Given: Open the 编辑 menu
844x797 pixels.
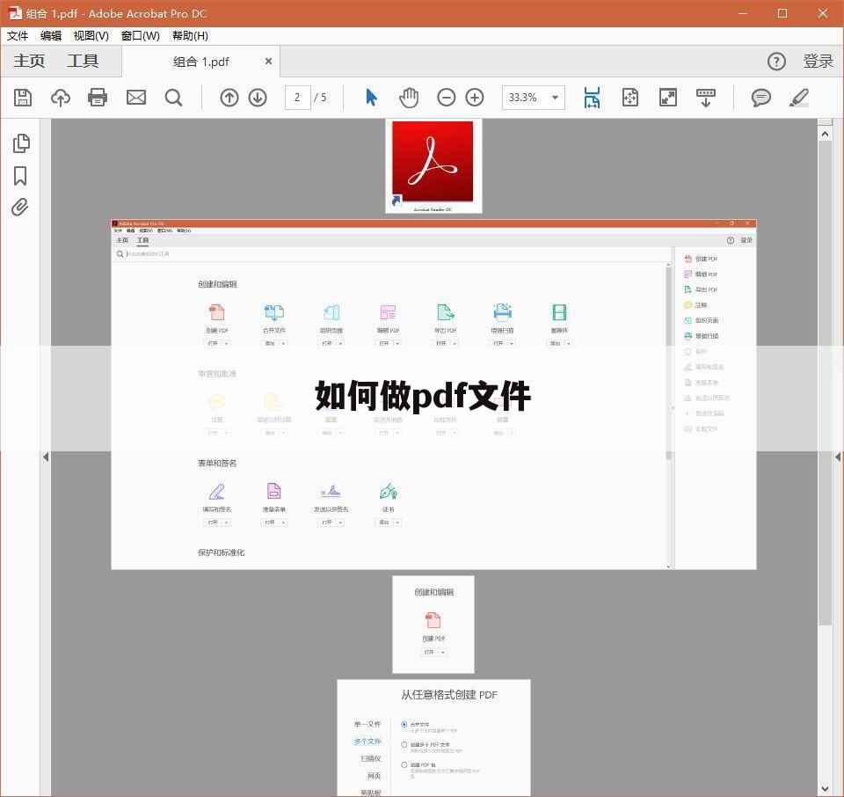Looking at the screenshot, I should [x=51, y=35].
